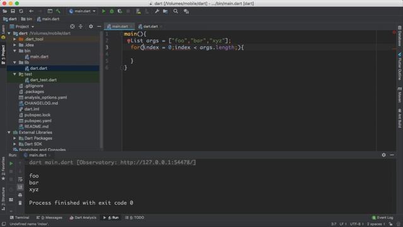Open the Terminal tool window tab

[20, 218]
